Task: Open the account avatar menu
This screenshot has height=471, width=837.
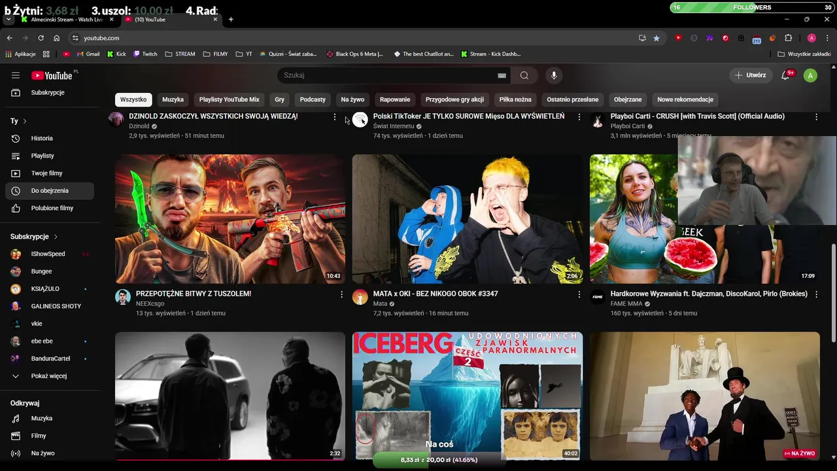Action: tap(810, 75)
